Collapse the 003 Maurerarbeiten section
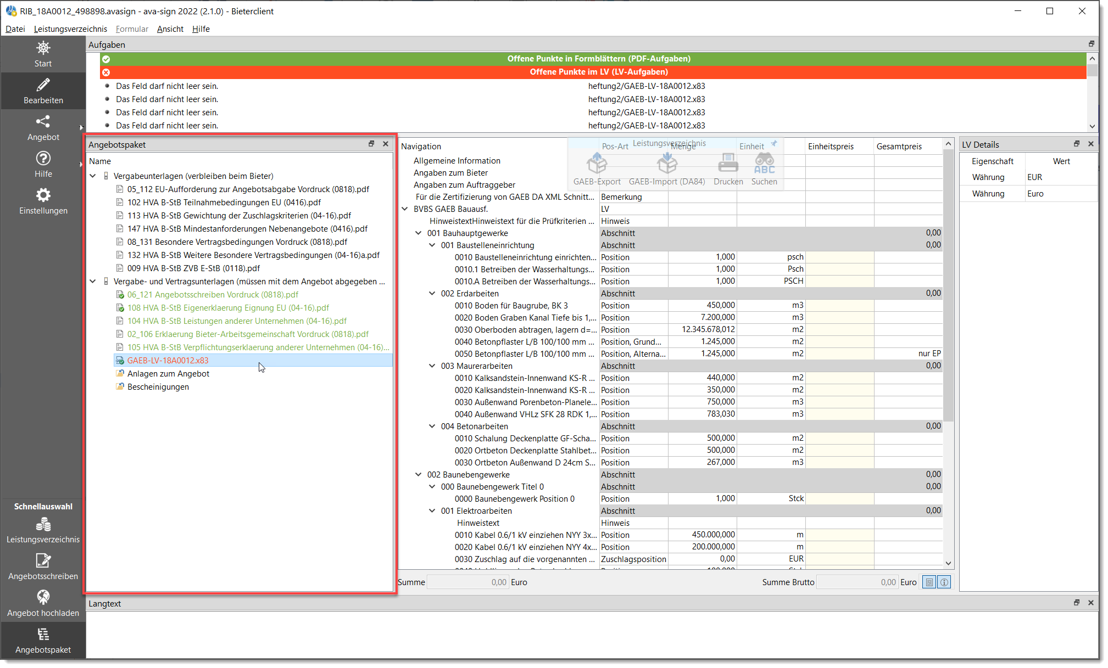1108x668 pixels. [432, 366]
